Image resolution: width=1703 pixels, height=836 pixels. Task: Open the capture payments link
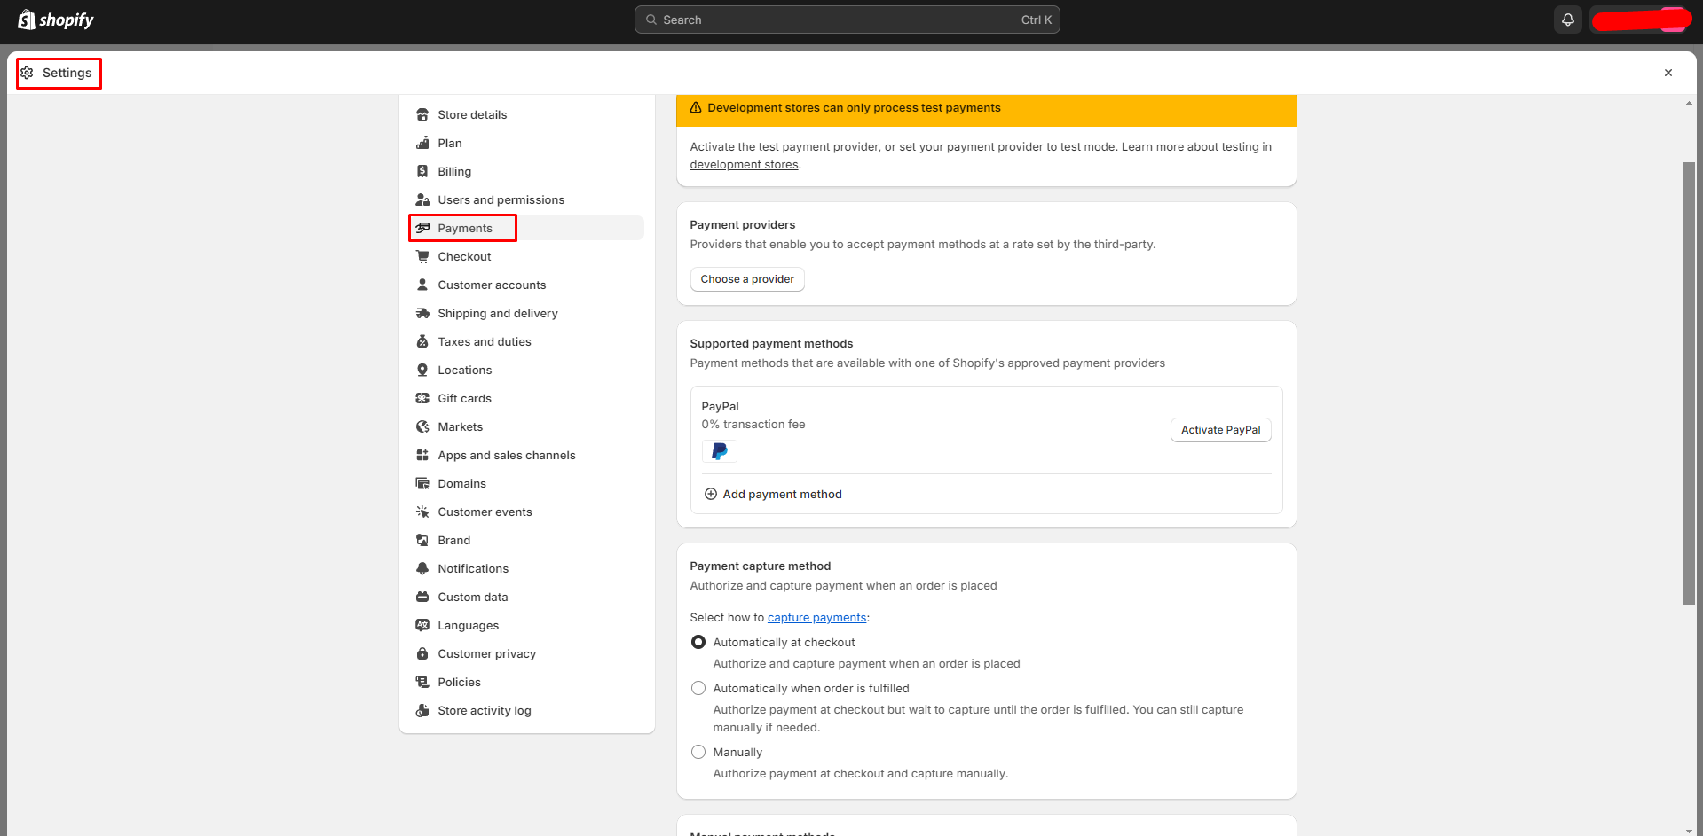[x=816, y=618]
